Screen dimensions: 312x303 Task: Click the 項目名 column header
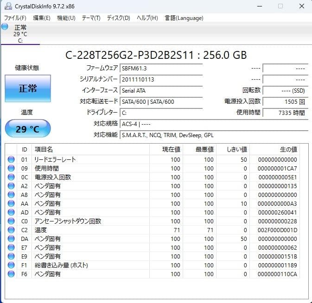point(90,149)
